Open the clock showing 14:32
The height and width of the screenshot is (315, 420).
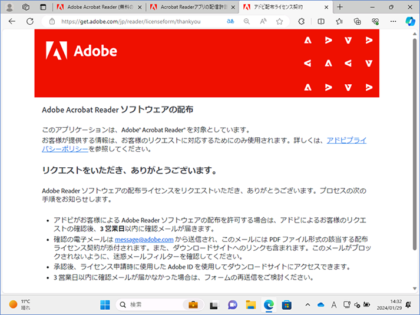pyautogui.click(x=389, y=304)
